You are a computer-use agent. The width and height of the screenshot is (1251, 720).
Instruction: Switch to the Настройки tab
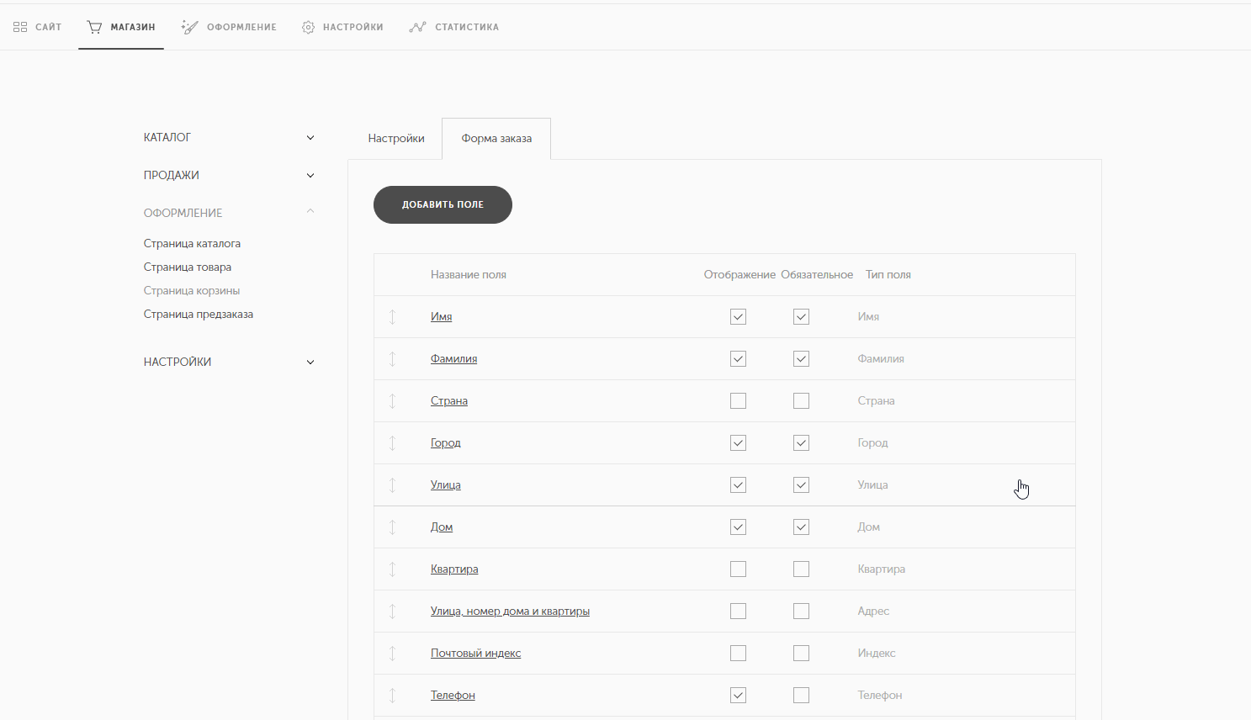tap(395, 139)
